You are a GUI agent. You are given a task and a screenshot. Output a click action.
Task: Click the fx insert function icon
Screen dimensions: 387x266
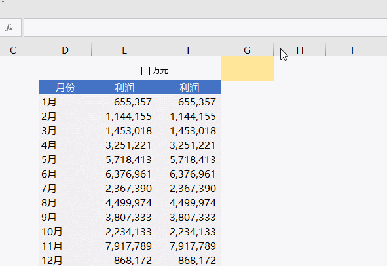tap(9, 28)
